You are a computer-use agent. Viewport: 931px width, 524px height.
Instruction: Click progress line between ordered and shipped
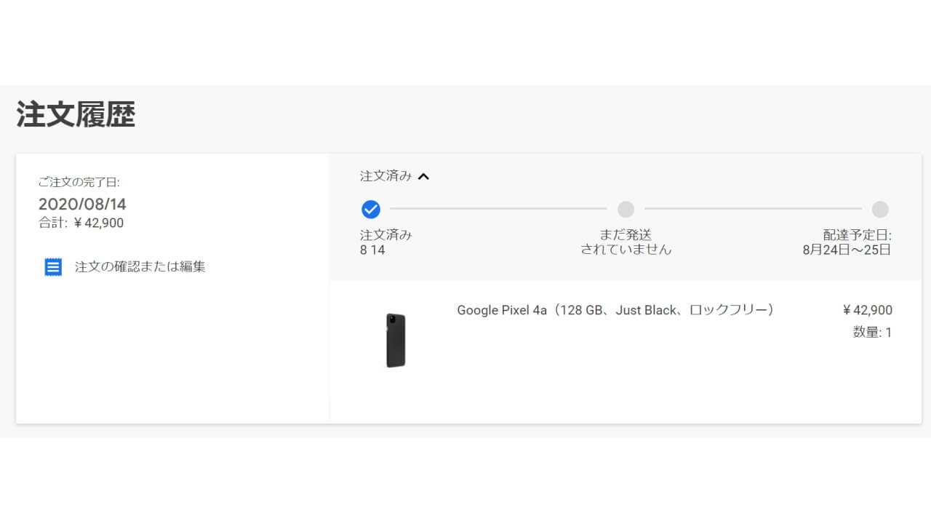(x=498, y=209)
